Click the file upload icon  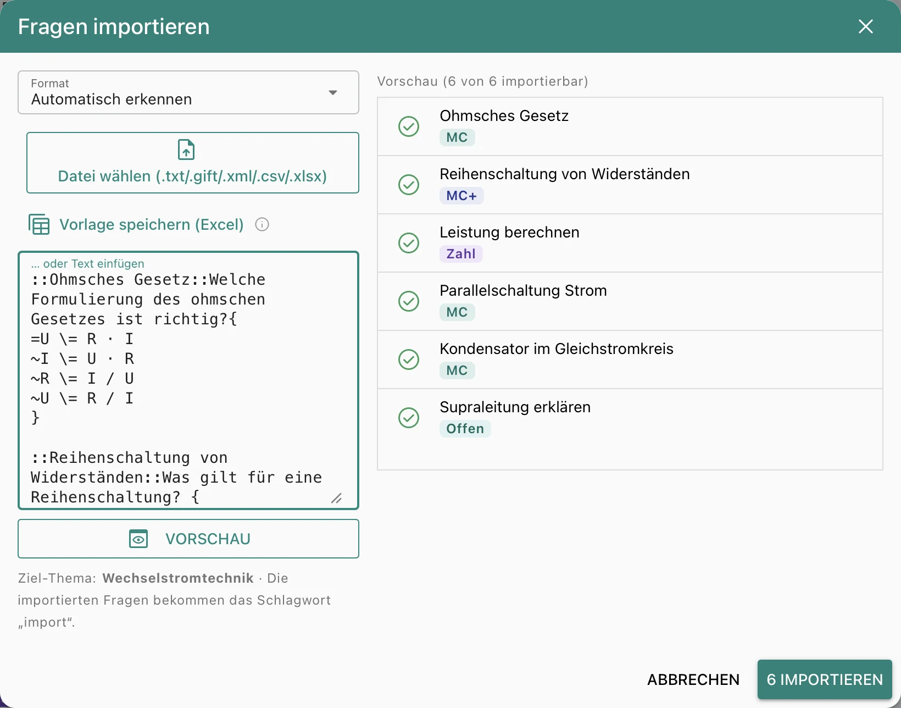pos(186,150)
